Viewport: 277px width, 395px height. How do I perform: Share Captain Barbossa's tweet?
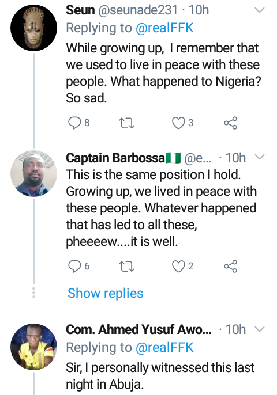coord(231,266)
